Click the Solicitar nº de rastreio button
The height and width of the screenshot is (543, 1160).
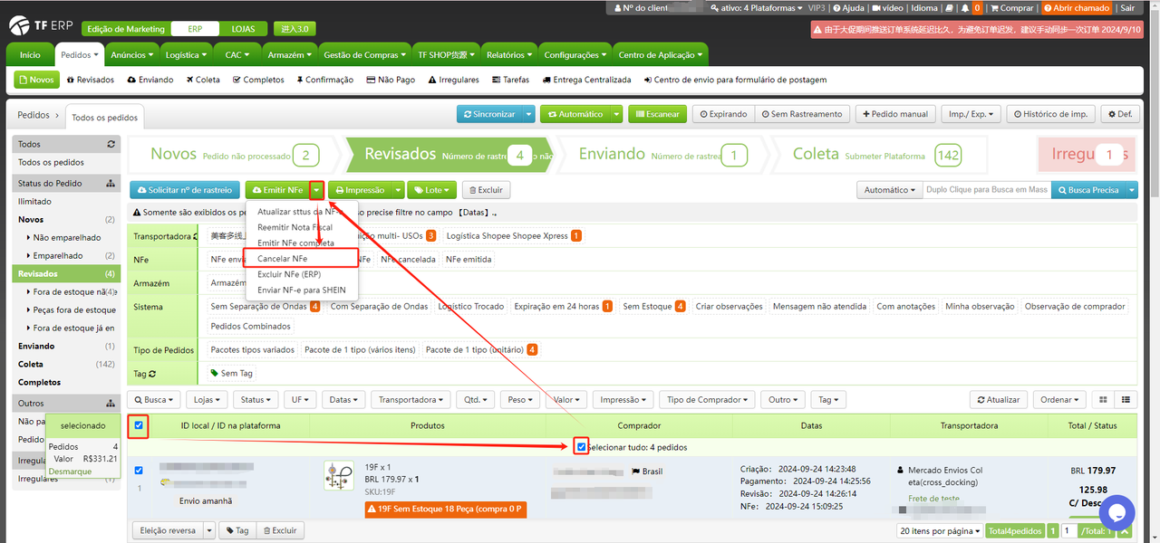click(185, 190)
